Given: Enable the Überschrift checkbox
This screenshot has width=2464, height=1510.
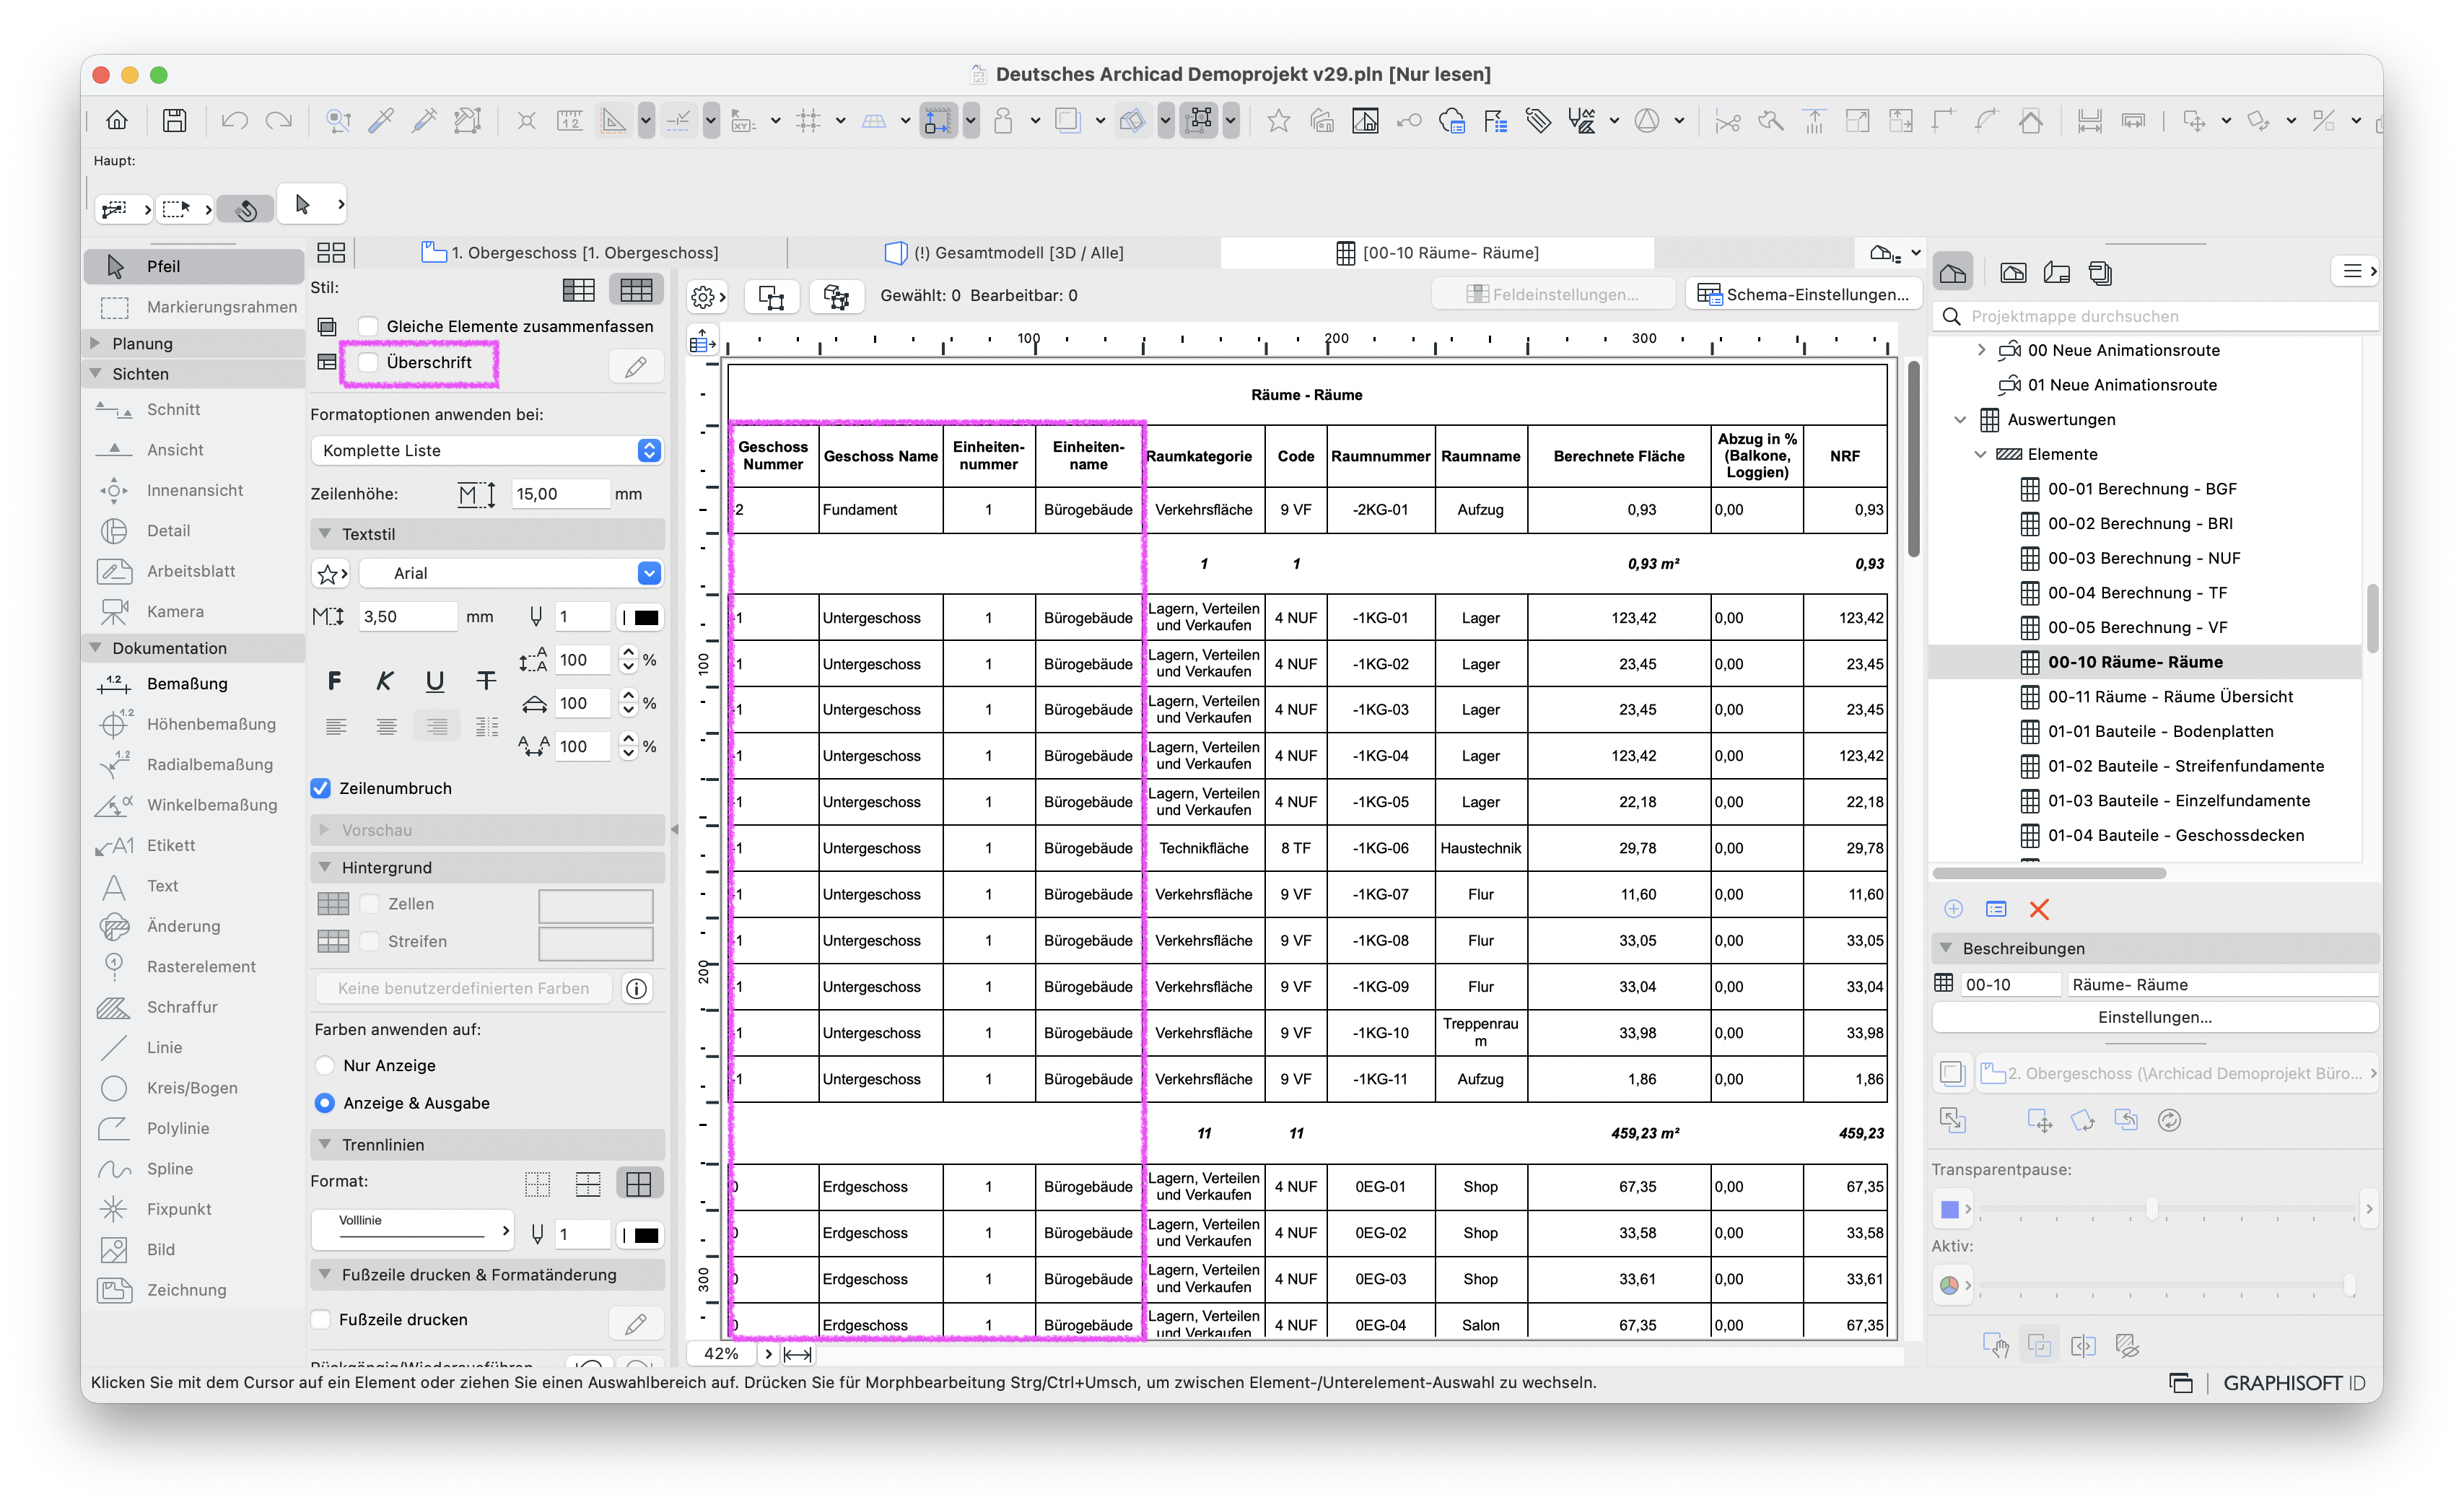Looking at the screenshot, I should pos(369,362).
